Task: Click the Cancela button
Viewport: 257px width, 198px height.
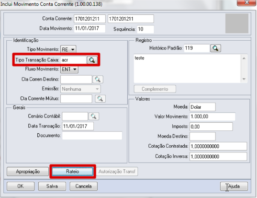Action: [84, 186]
